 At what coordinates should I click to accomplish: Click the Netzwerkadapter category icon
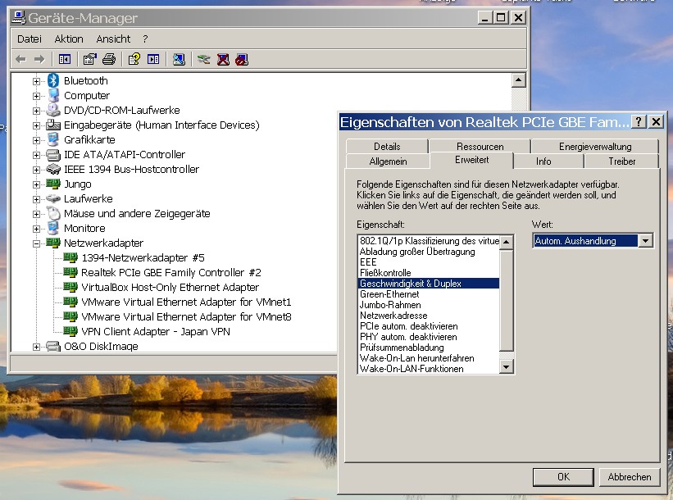53,243
